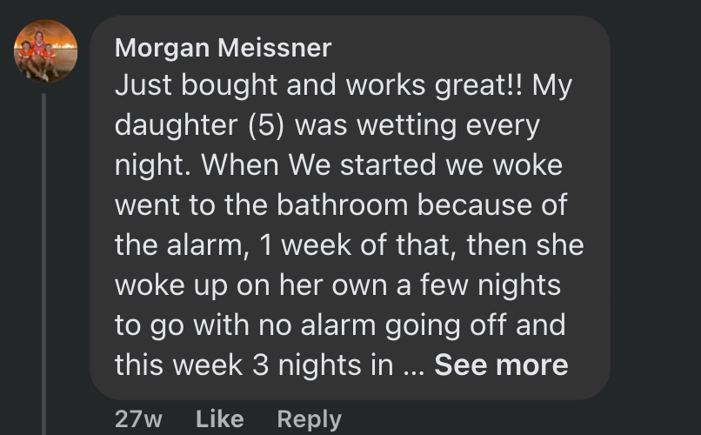Toggle the Like reaction on this comment

(x=219, y=418)
